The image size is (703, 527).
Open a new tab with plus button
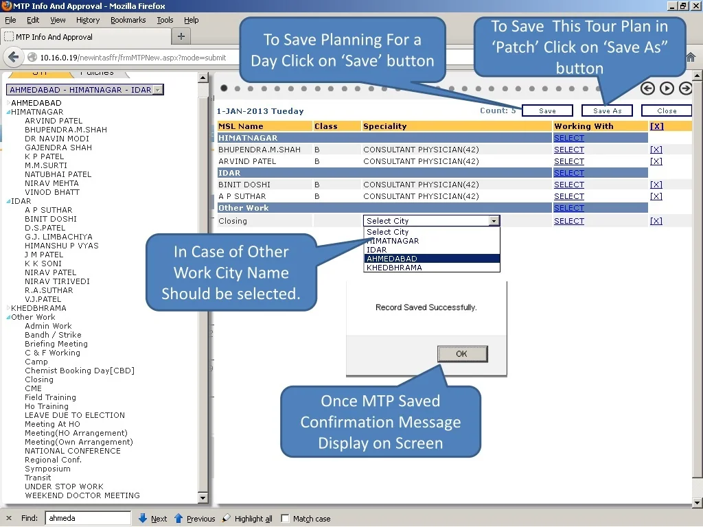tap(181, 36)
